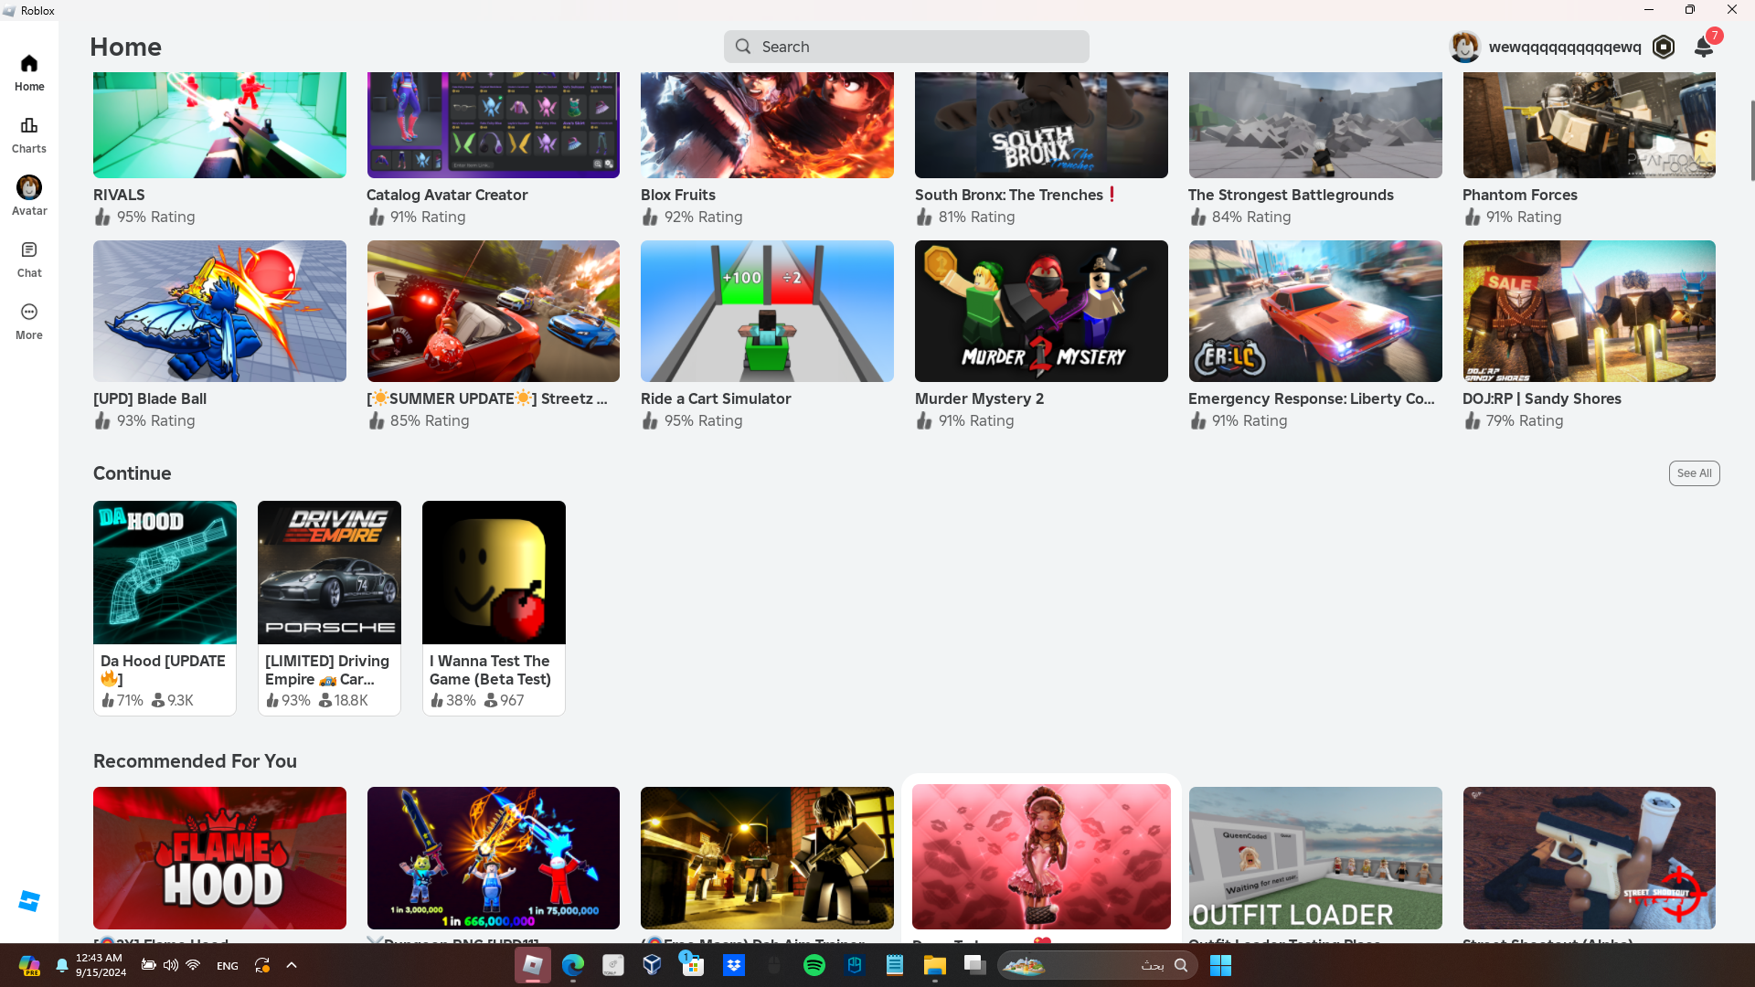Open Chat from the sidebar
This screenshot has height=987, width=1755.
[x=29, y=259]
